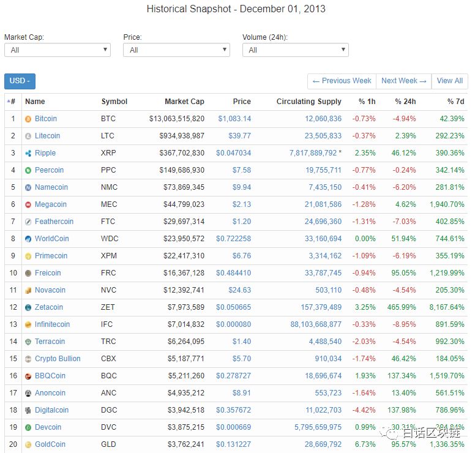The height and width of the screenshot is (453, 475).
Task: Open the Ripple name link
Action: pos(45,153)
